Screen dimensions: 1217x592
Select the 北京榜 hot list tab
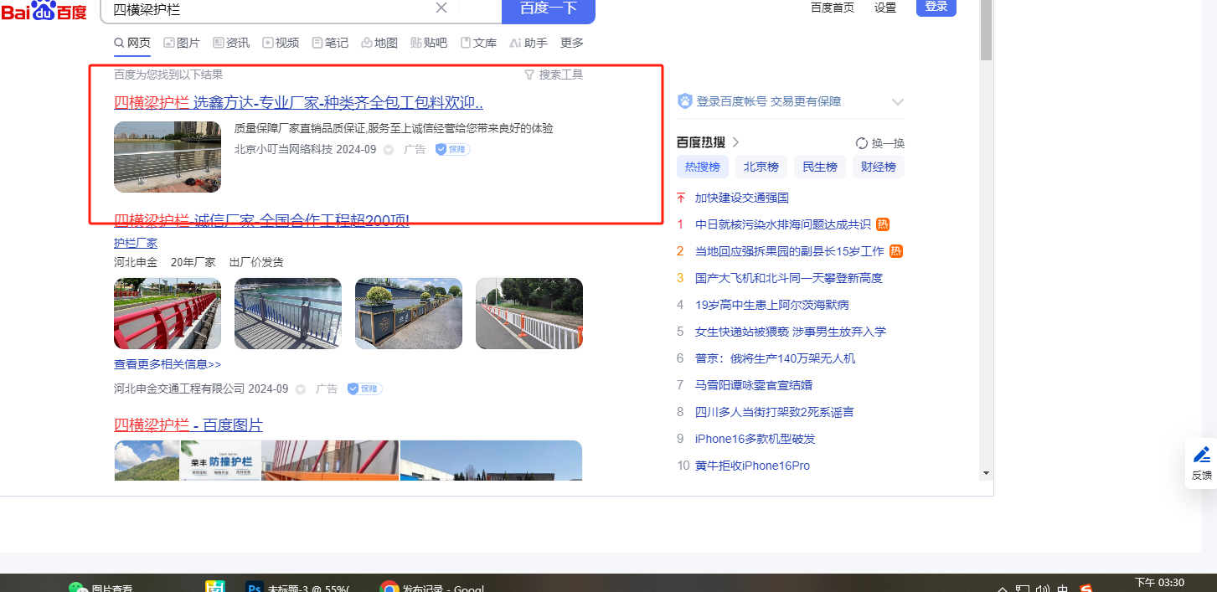pos(761,167)
